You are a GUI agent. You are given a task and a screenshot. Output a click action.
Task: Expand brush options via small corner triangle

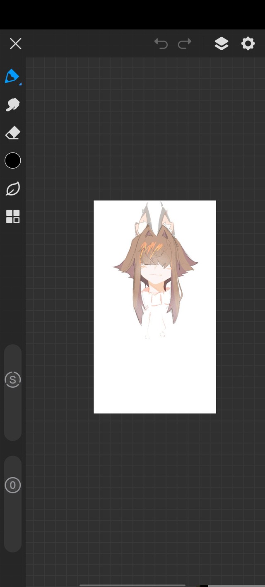(x=20, y=84)
